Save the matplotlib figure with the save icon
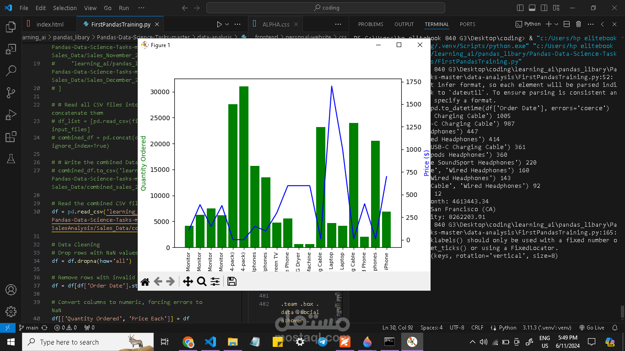625x351 pixels. (x=232, y=282)
